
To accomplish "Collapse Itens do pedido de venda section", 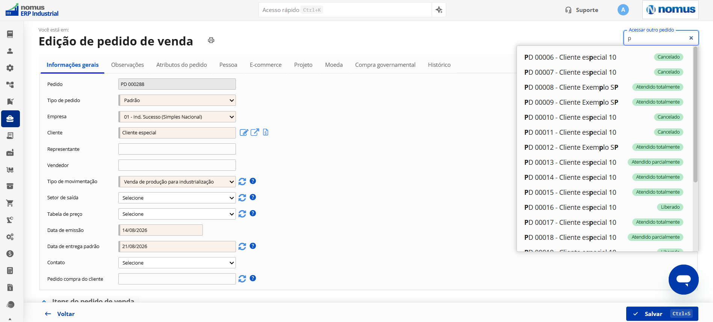I will pos(44,301).
